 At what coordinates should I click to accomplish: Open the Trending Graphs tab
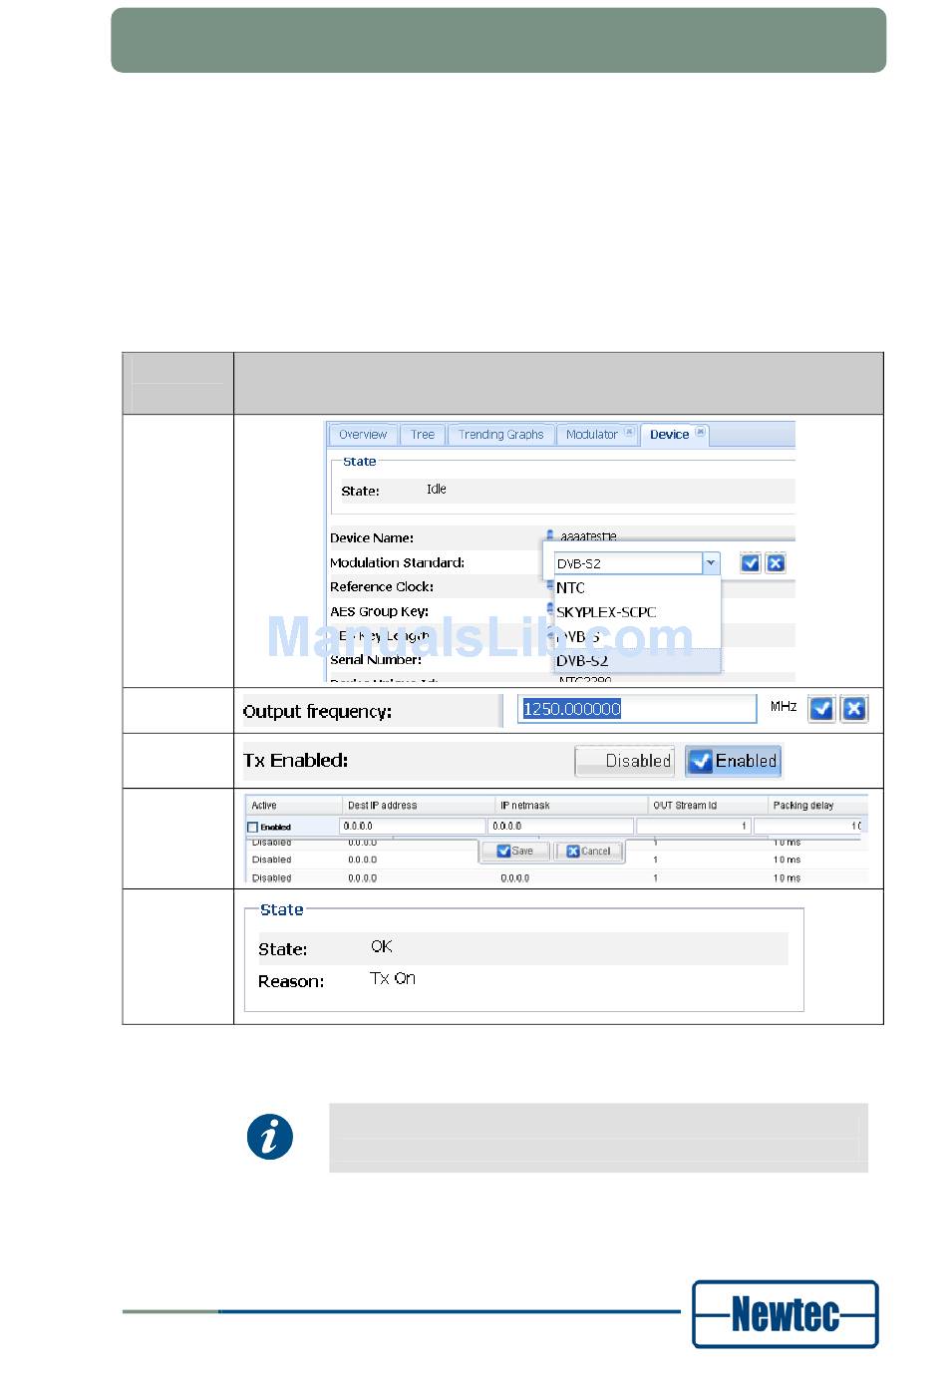[x=500, y=435]
